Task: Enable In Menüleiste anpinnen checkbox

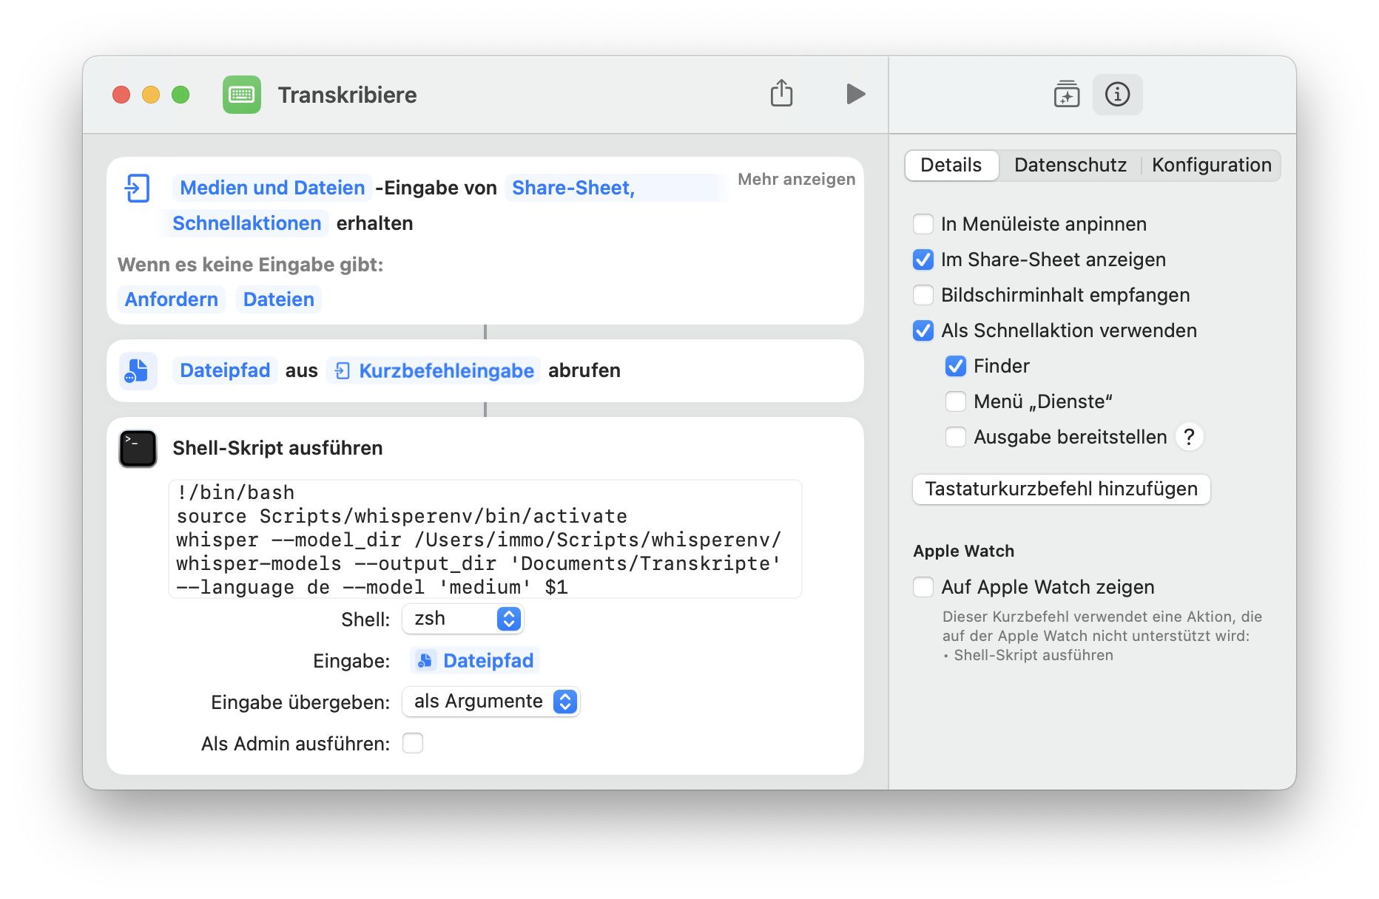Action: (923, 224)
